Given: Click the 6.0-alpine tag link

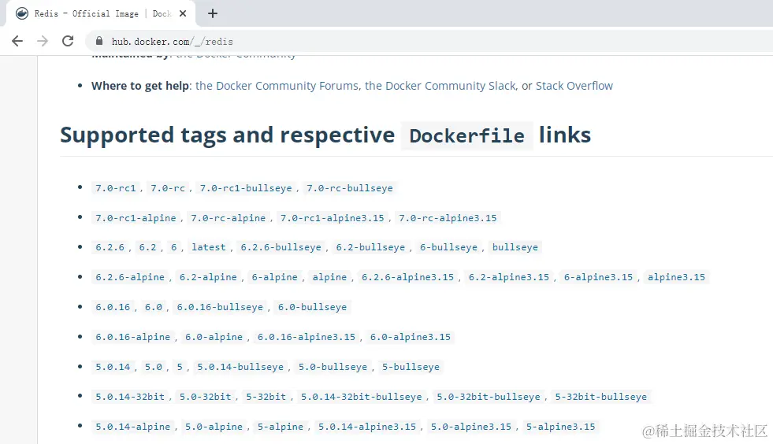Looking at the screenshot, I should [214, 337].
